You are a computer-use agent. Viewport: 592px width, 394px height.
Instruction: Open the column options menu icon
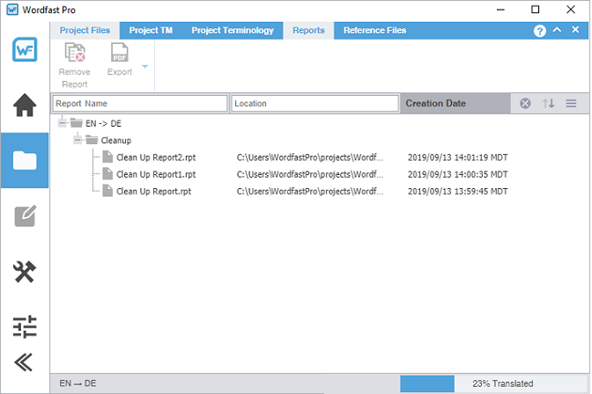[x=571, y=104]
